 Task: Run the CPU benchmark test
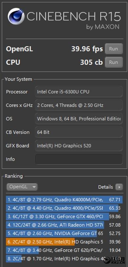tap(114, 62)
